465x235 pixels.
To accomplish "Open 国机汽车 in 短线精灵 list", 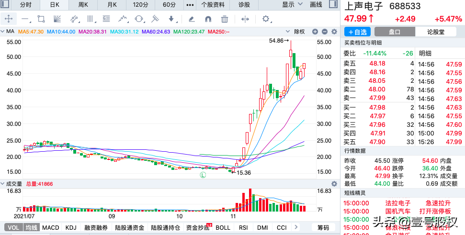I will pos(398,211).
